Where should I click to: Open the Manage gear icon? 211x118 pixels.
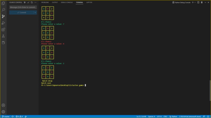pyautogui.click(x=3, y=112)
